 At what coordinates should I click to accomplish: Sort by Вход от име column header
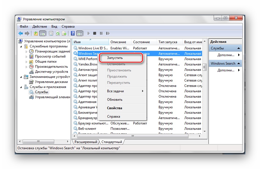pyautogui.click(x=192, y=42)
